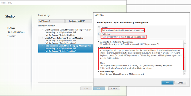Collapse the Description section
Image resolution: width=191 pixels, height=96 pixels.
tap(98, 47)
